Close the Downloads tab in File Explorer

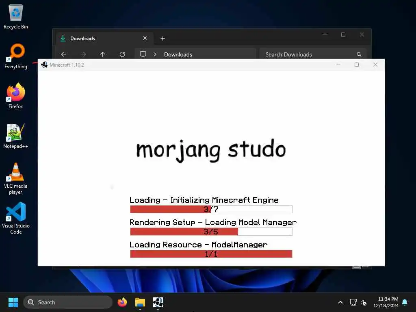(145, 38)
